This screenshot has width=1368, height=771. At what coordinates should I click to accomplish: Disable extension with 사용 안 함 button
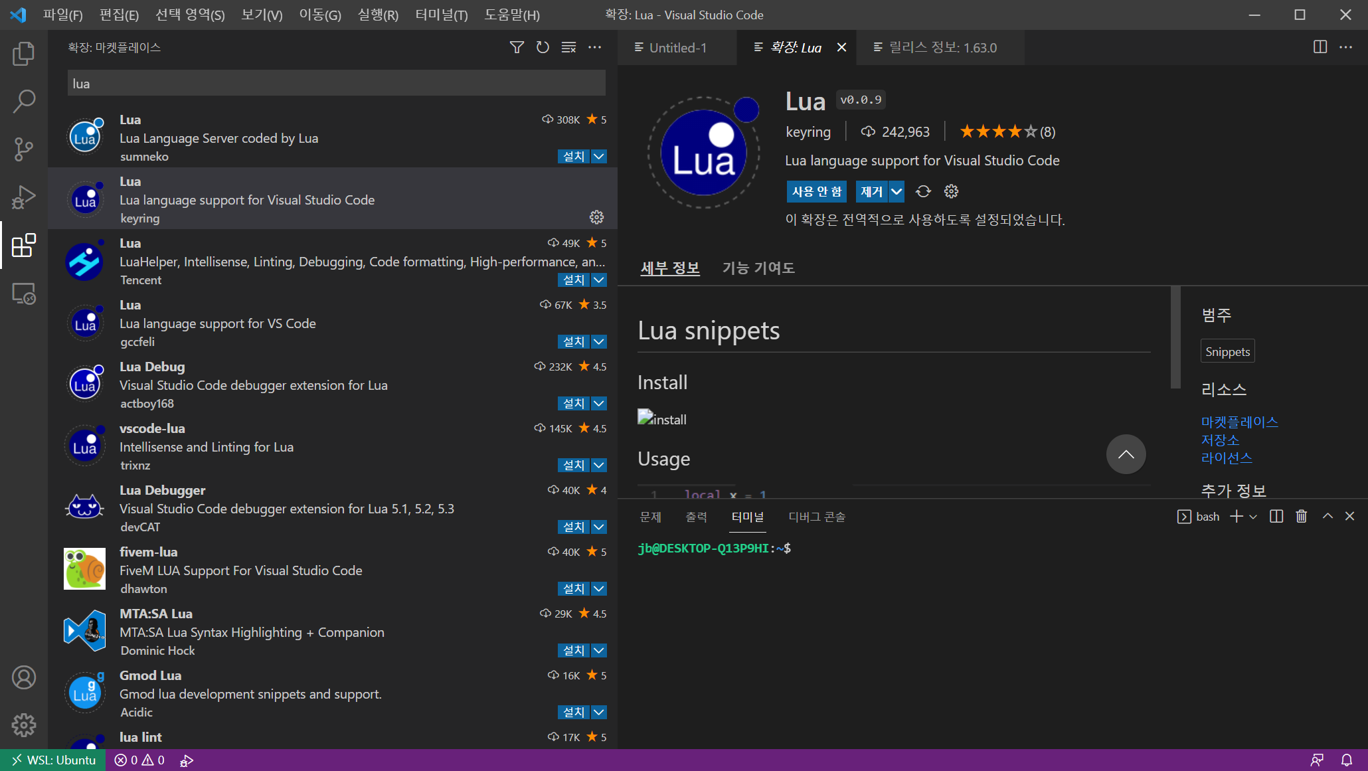click(817, 191)
